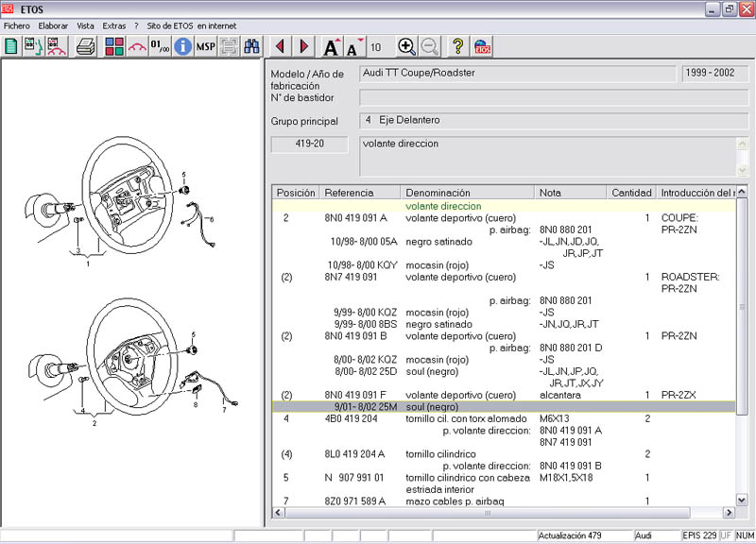Open help with yellow question mark icon

pos(458,46)
